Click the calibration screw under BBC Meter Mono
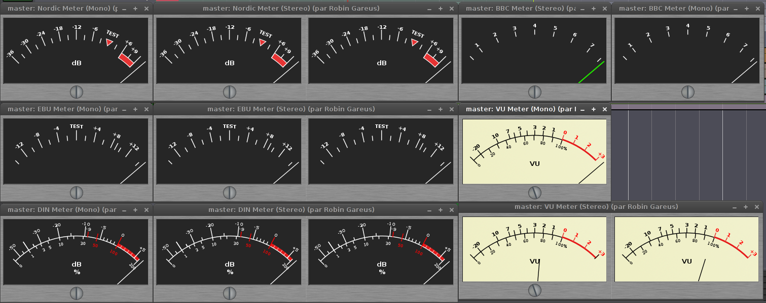Viewport: 766px width, 303px height. [x=688, y=92]
